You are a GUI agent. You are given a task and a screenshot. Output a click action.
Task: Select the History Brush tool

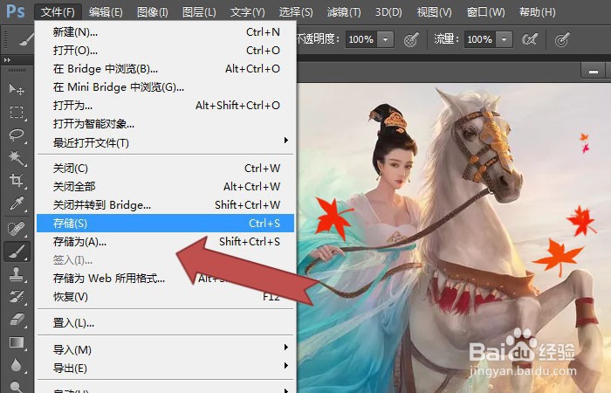17,297
